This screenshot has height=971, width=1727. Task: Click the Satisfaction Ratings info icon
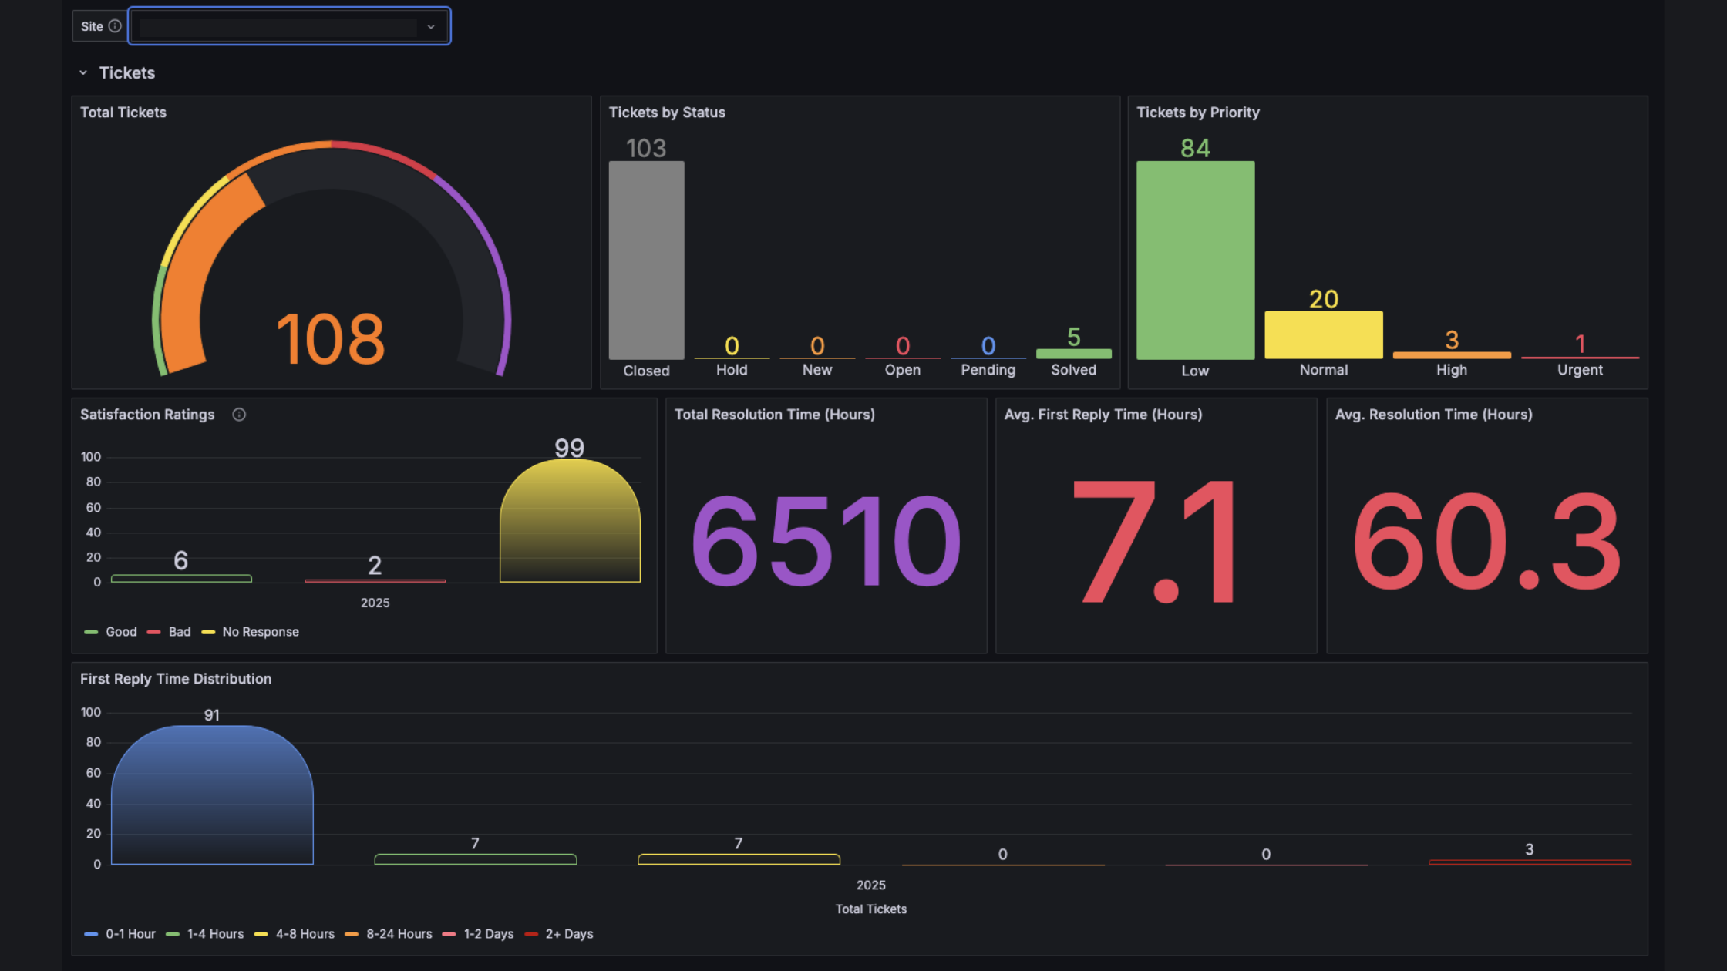tap(239, 415)
